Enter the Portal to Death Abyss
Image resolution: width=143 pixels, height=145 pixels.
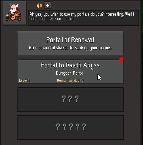coord(70,71)
